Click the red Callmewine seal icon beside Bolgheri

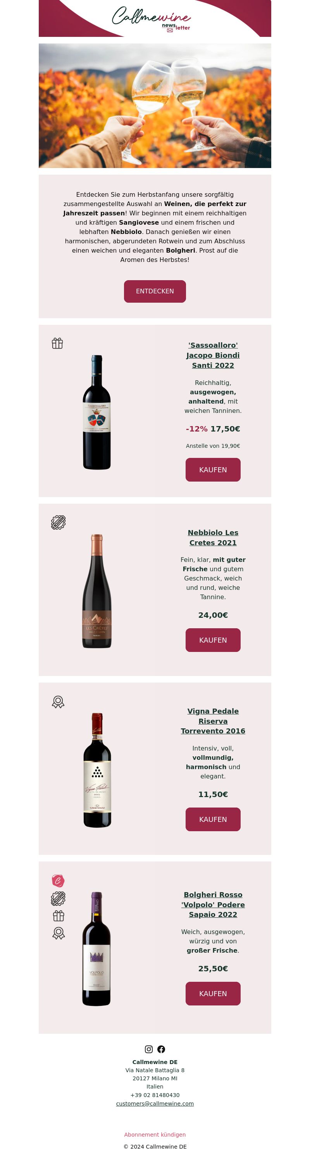58,881
